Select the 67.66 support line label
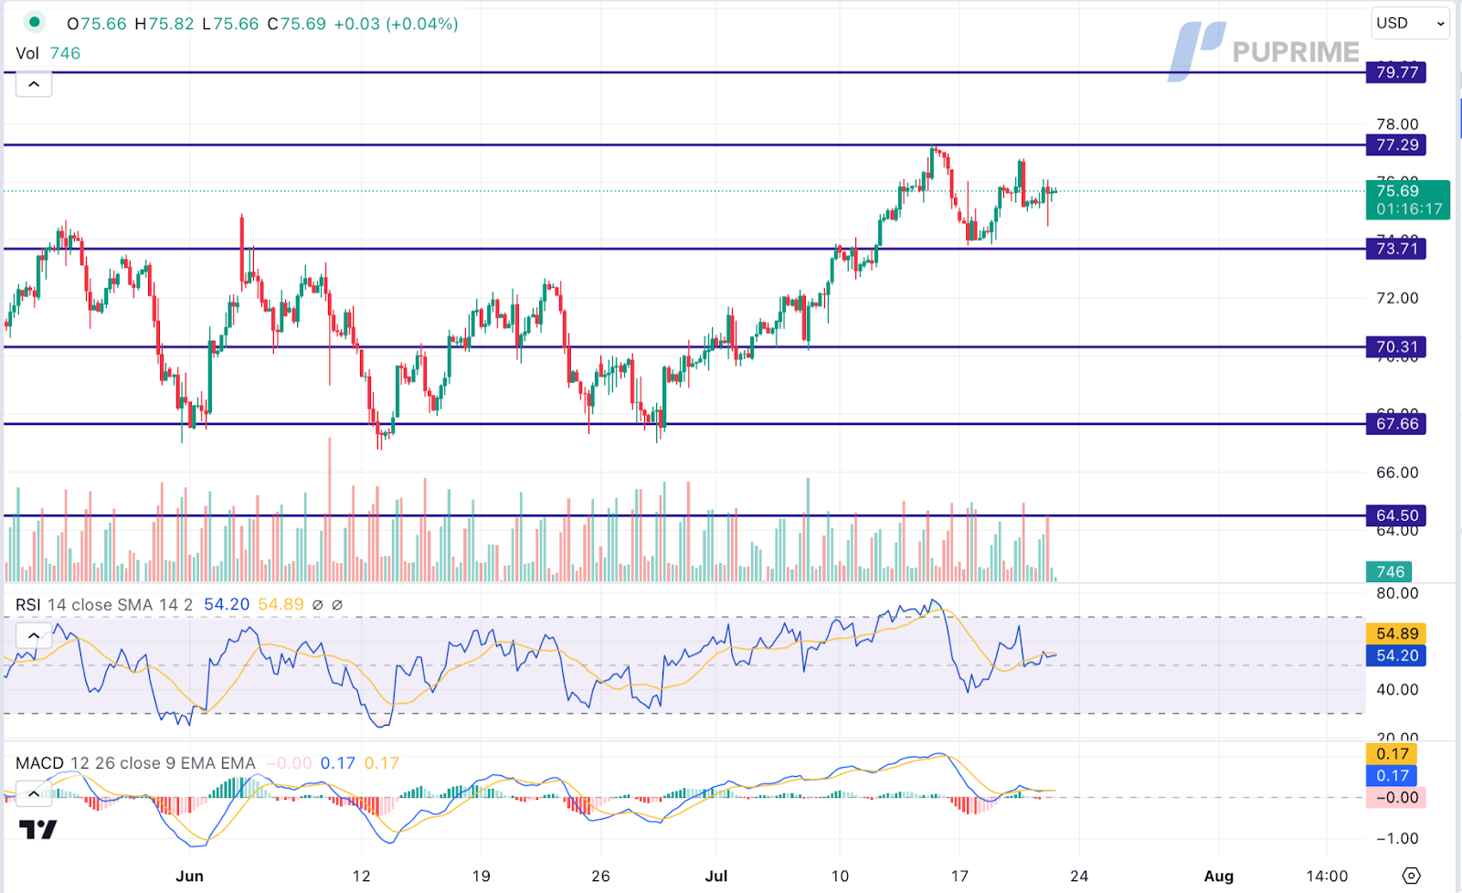1462x893 pixels. pos(1396,424)
